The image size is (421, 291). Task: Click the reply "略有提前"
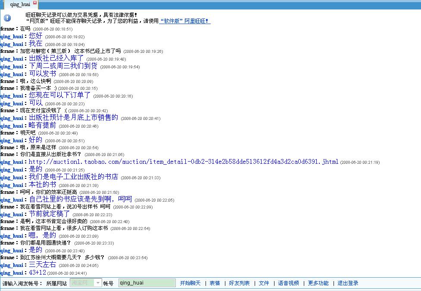pos(42,126)
